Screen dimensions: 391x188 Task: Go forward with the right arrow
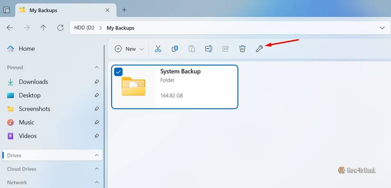coord(27,28)
